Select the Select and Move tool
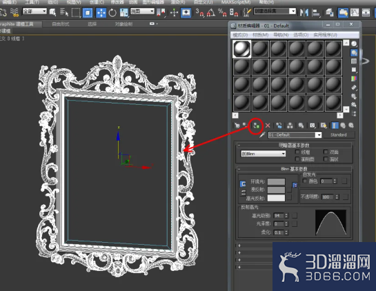 tap(101, 12)
